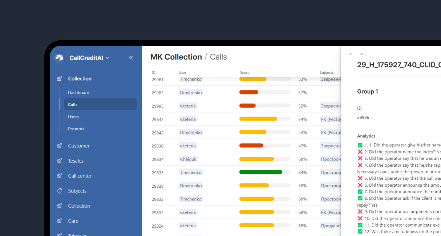The height and width of the screenshot is (236, 441).
Task: Click the CallCreditAI logo icon
Action: coord(59,58)
